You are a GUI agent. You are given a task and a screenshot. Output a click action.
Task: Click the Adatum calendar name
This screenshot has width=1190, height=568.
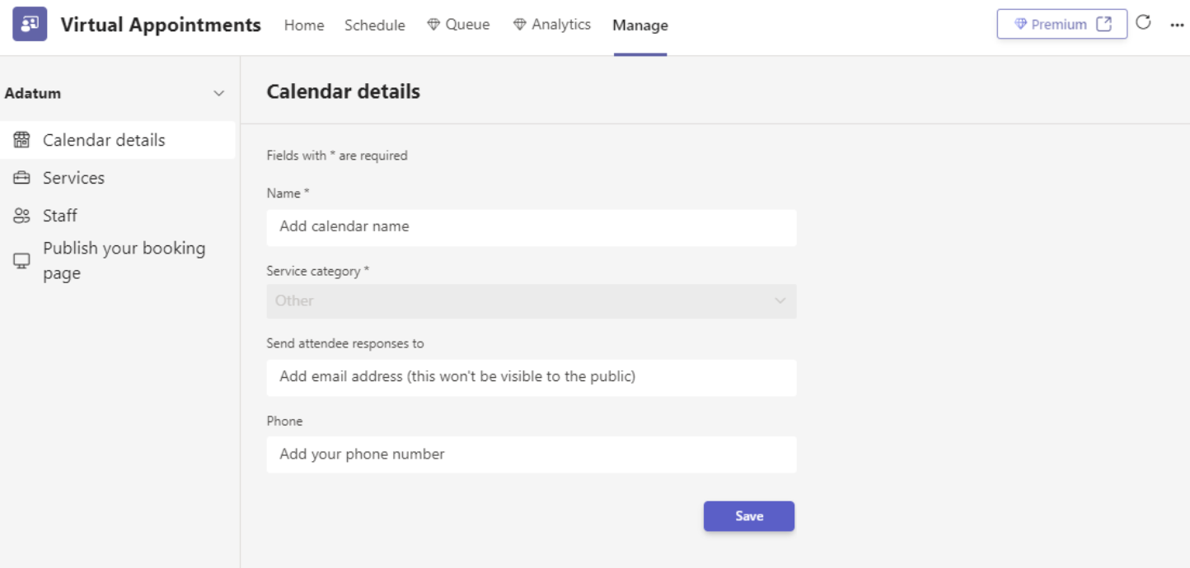click(33, 93)
